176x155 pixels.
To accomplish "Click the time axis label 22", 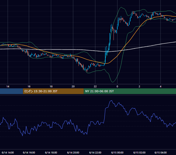I will click(x=95, y=87).
